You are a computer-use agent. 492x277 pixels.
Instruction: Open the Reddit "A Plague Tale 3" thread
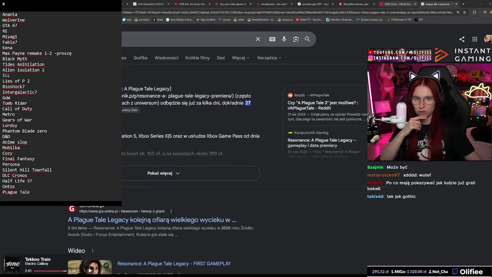coord(323,105)
